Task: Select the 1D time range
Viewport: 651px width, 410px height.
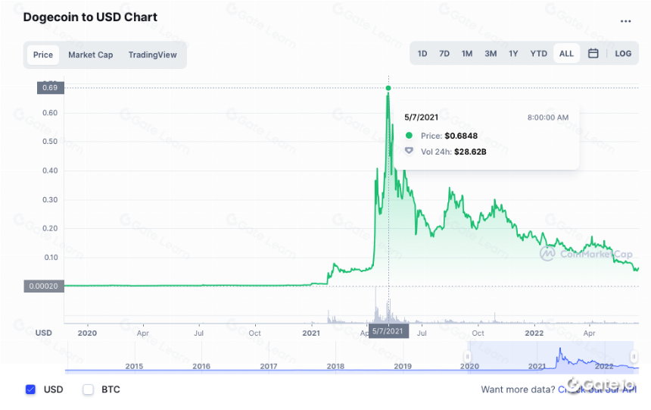Action: click(x=422, y=54)
